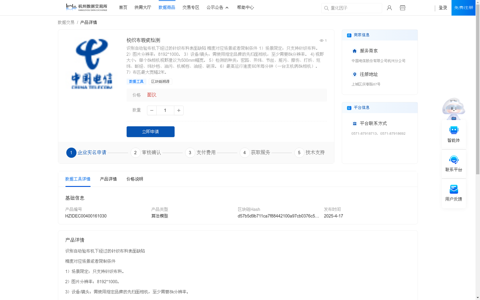Click the 面议 price text
The height and width of the screenshot is (300, 480).
pyautogui.click(x=152, y=95)
